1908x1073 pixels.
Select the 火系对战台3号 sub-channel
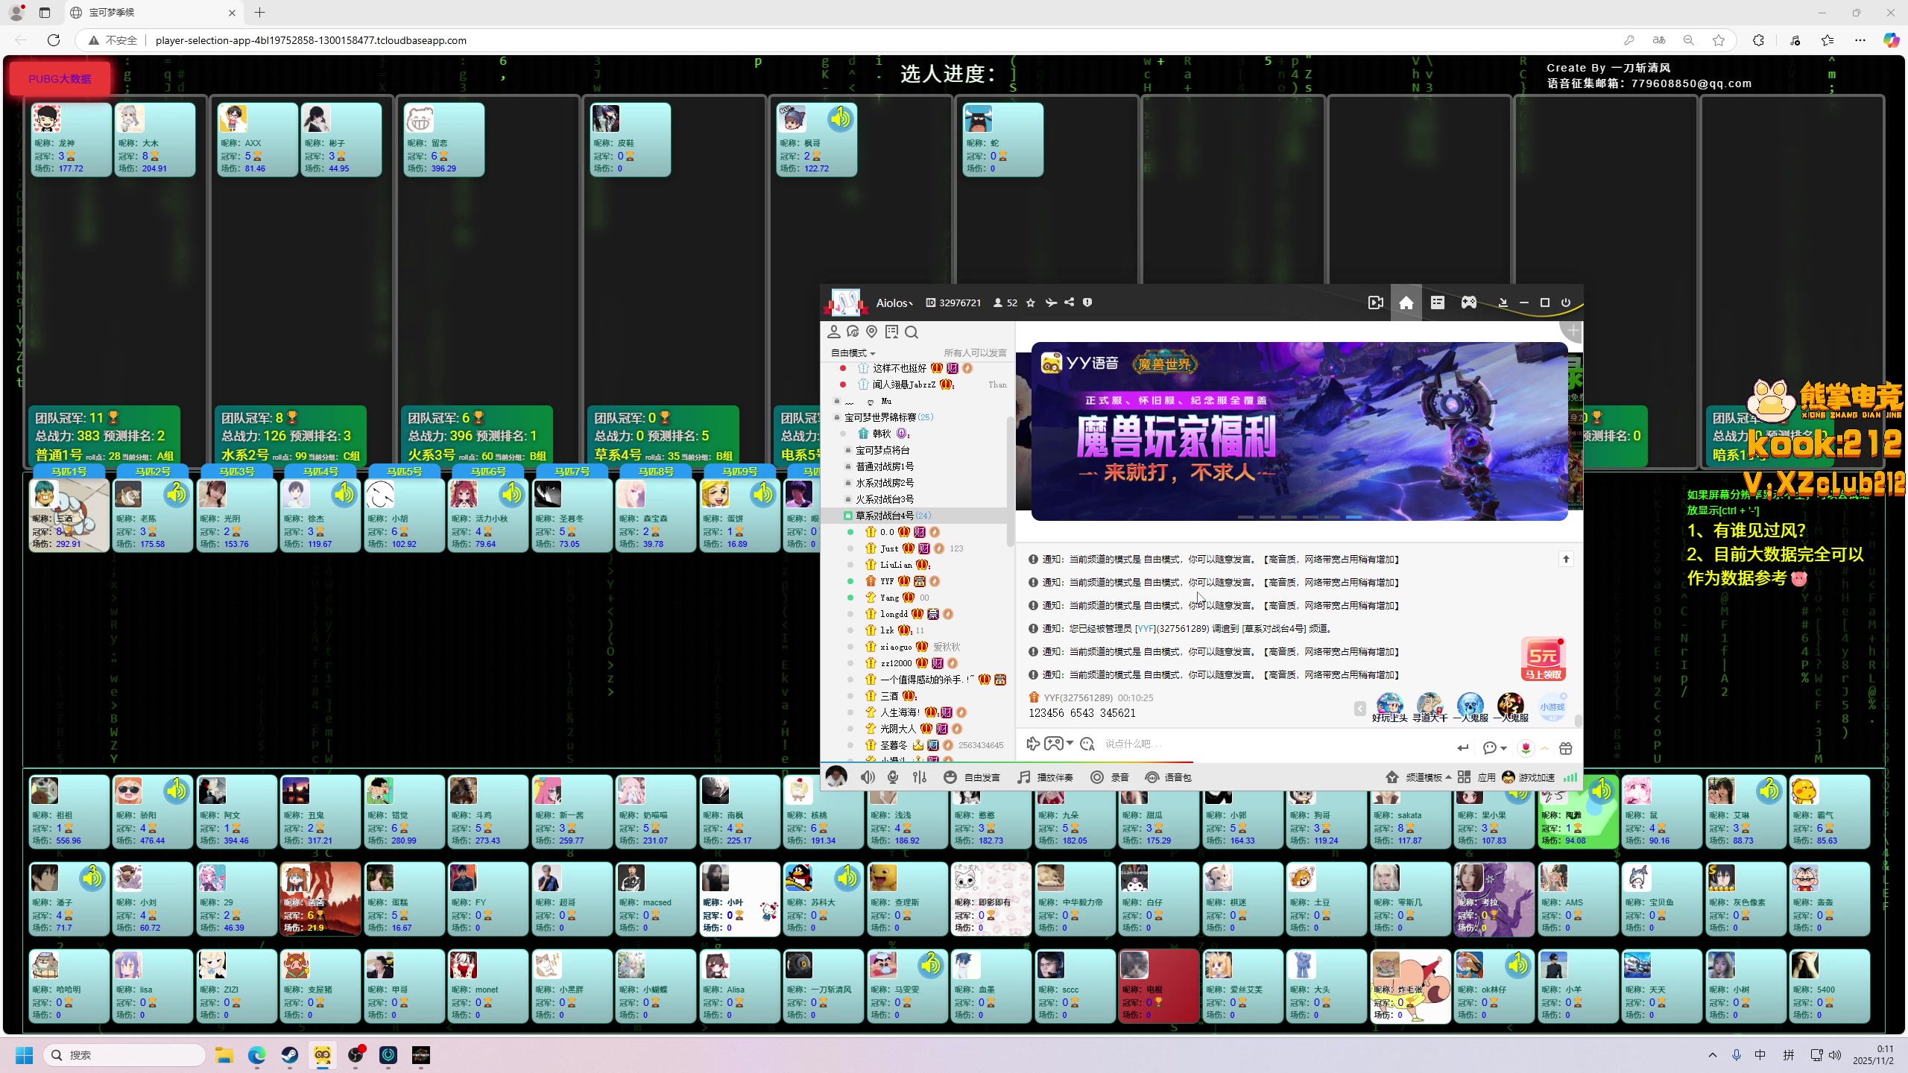(885, 499)
